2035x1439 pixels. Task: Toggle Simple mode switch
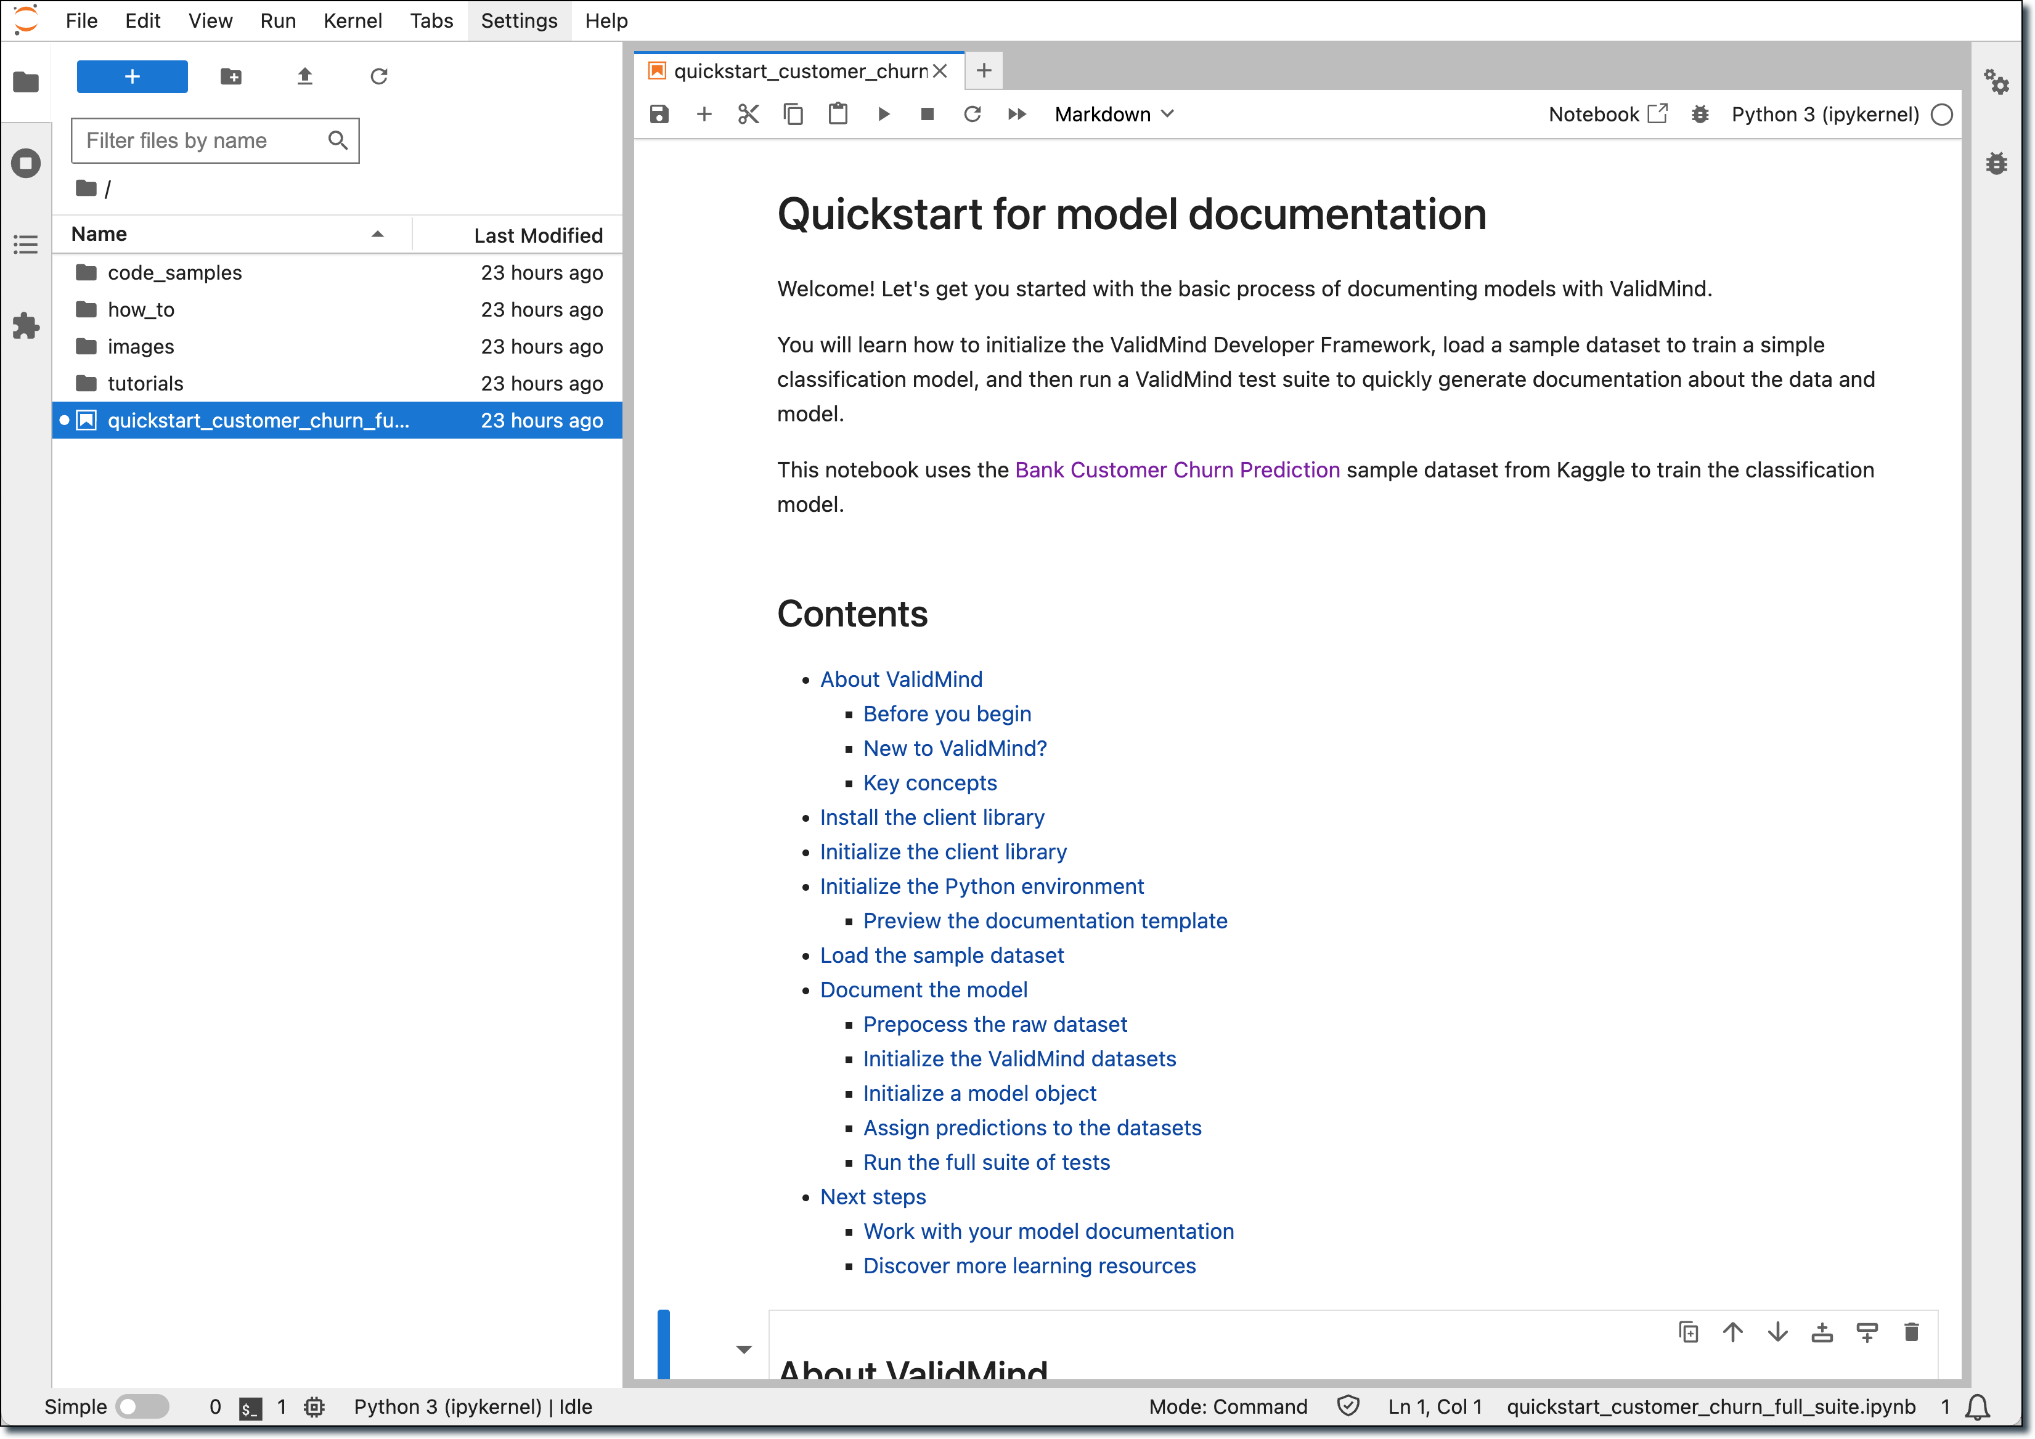click(x=141, y=1406)
